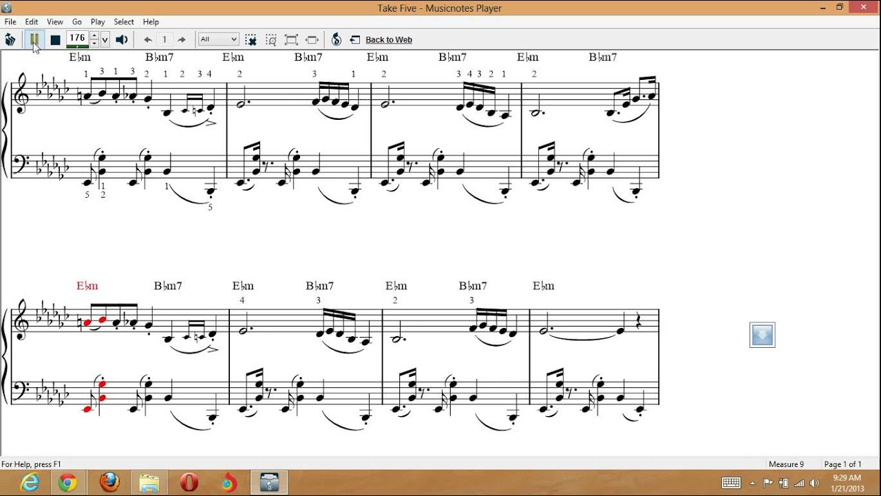Open the touch keyboard tray icon
This screenshot has width=881, height=496.
click(x=731, y=483)
